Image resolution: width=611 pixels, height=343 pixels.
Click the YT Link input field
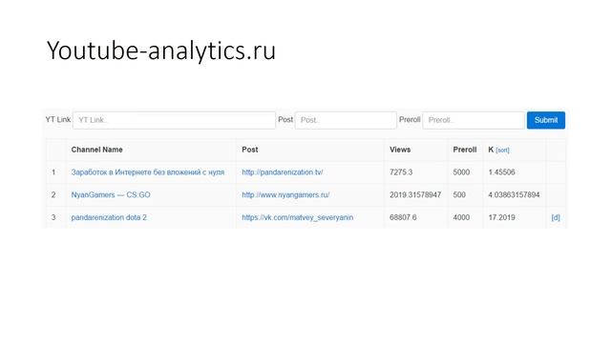coord(174,120)
